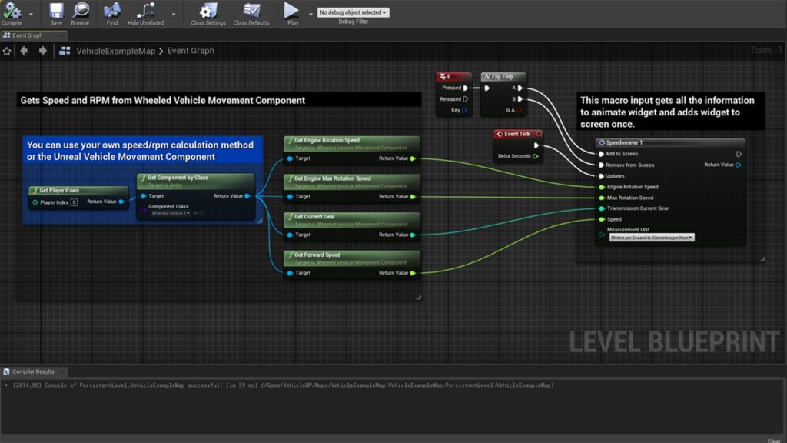The height and width of the screenshot is (443, 787).
Task: Save the blueprint using the Save icon
Action: click(56, 11)
